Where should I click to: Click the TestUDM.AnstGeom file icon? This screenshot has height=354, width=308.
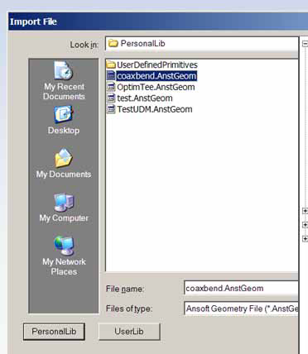(x=111, y=109)
